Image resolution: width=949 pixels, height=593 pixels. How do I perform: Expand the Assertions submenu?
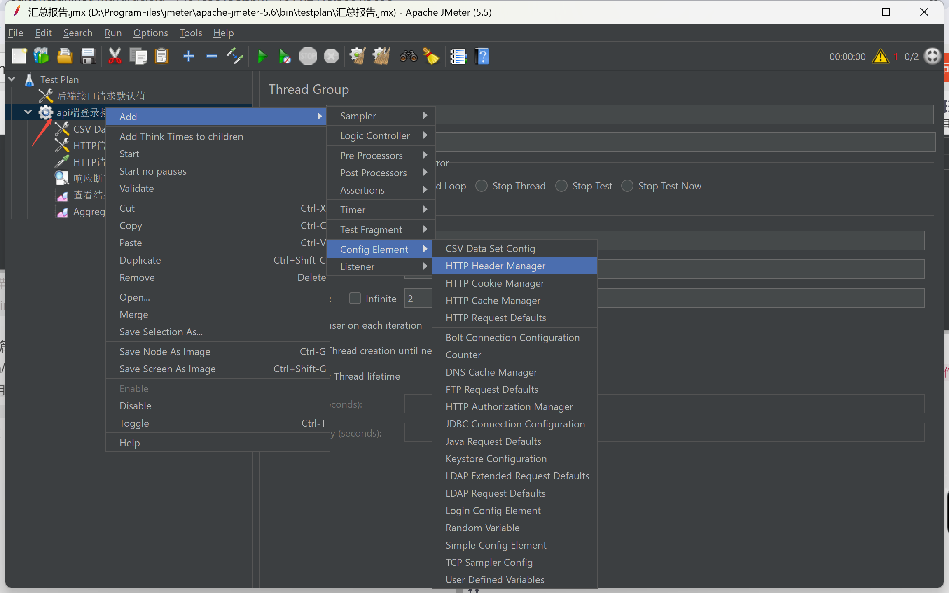381,190
